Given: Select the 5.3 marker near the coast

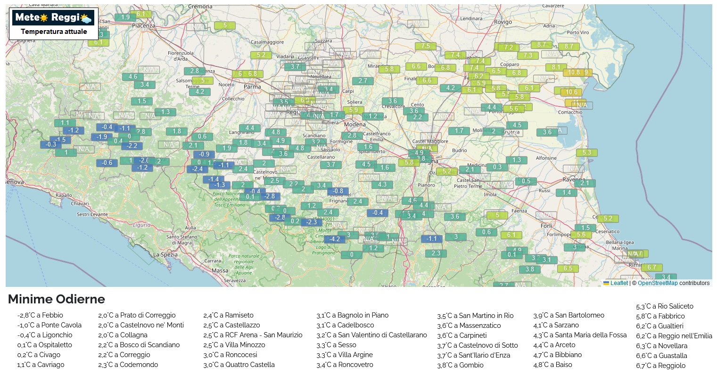Looking at the screenshot, I should tap(586, 153).
